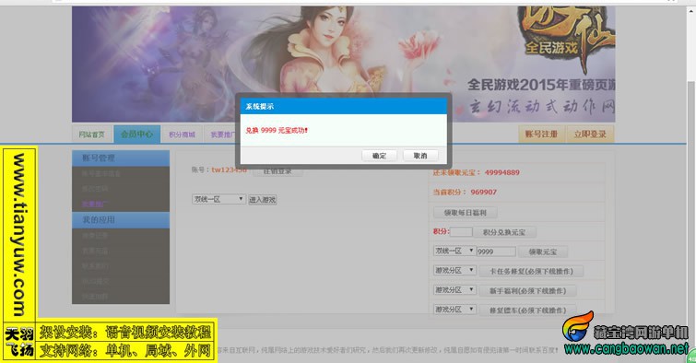Go to 账号注册 page
Screen dimensions: 696x363
click(x=541, y=134)
